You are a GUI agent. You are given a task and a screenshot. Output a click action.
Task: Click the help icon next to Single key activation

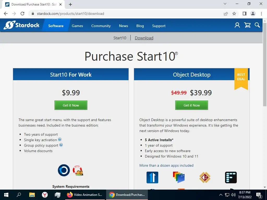coord(60,140)
